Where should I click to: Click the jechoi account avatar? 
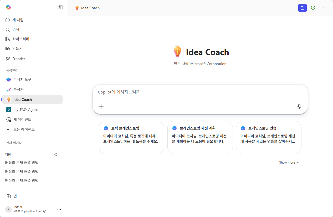pos(8,209)
